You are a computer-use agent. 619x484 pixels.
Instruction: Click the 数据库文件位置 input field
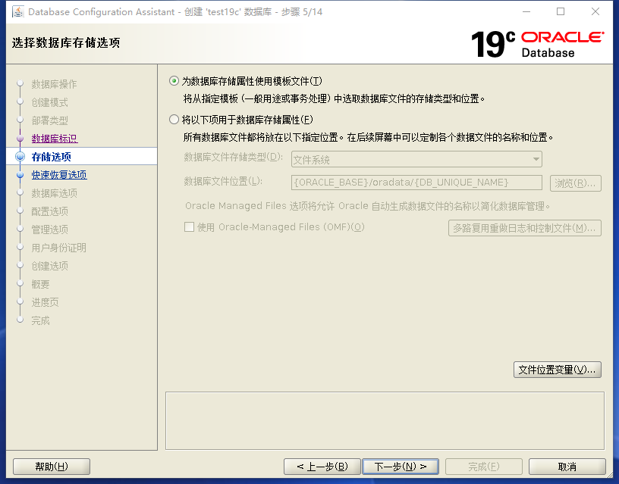tap(416, 183)
